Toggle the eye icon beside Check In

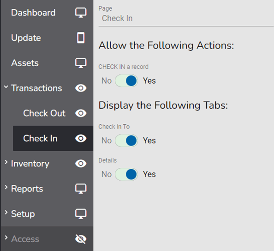(x=81, y=138)
